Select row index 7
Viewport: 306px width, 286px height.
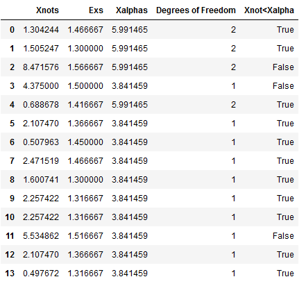point(12,161)
